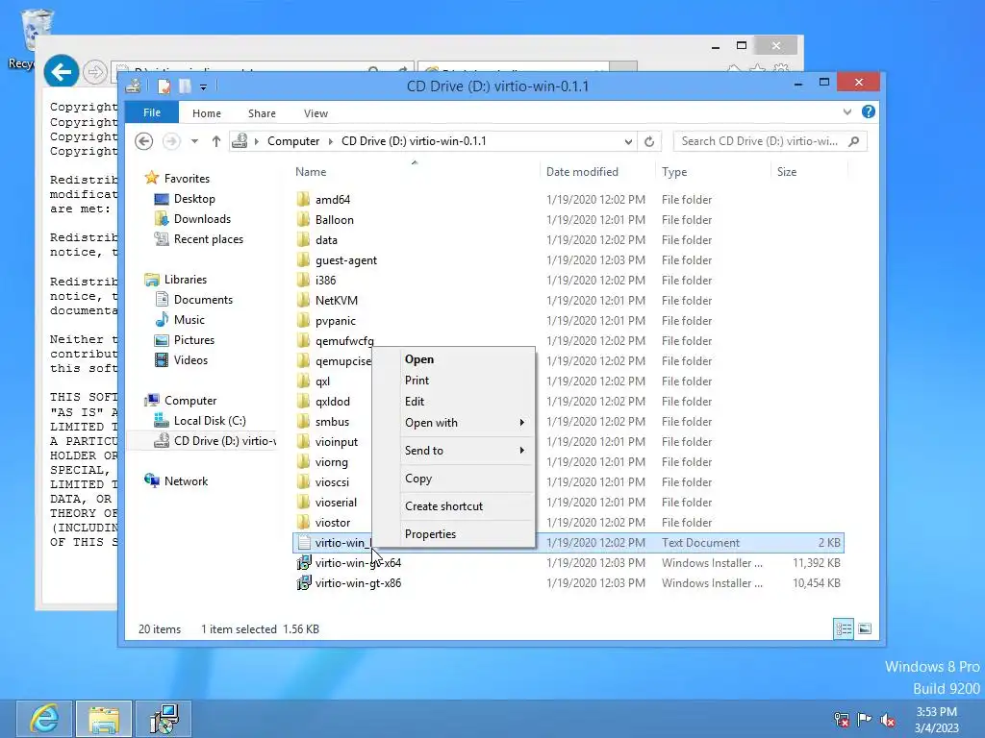The height and width of the screenshot is (738, 985).
Task: Customize Quick Access Toolbar dropdown arrow
Action: 204,86
